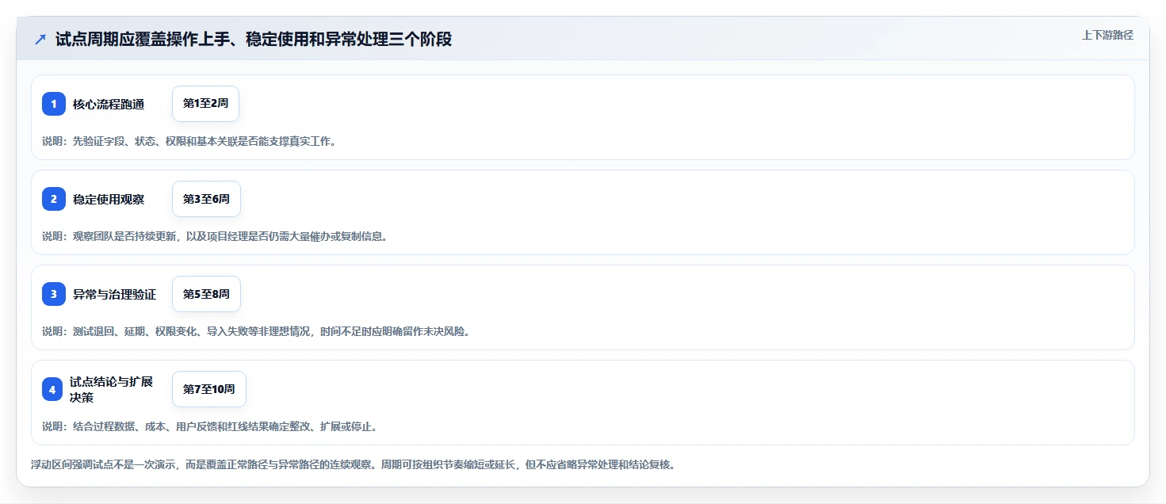Click the 试点结论与扩展决策 step title
Viewport: 1166px width, 504px height.
click(111, 389)
